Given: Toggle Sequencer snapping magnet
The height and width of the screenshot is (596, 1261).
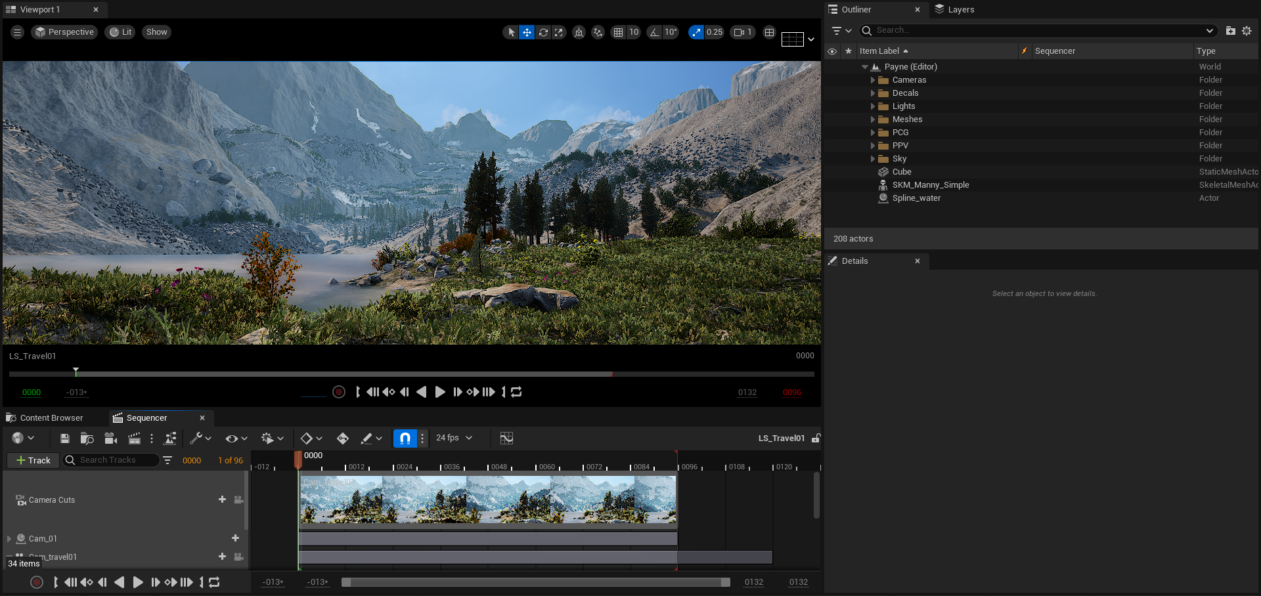Looking at the screenshot, I should (405, 438).
